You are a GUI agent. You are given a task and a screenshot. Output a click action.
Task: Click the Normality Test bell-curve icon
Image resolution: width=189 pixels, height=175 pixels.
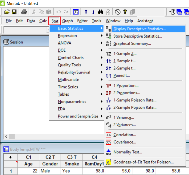108,152
